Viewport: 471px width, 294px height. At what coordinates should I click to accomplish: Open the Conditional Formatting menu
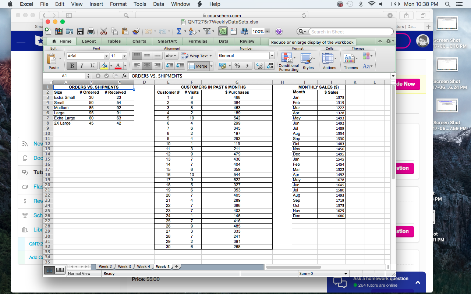point(288,62)
